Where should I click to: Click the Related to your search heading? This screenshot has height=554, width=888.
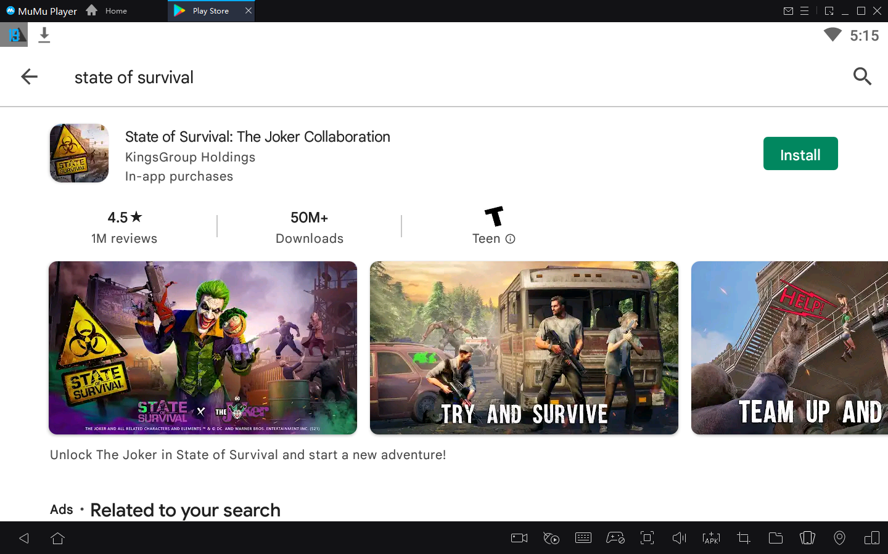click(x=185, y=510)
